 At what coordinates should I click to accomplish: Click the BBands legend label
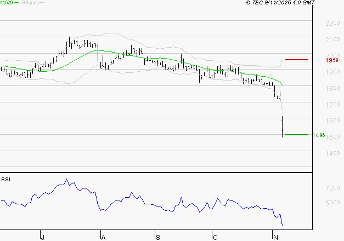point(31,3)
